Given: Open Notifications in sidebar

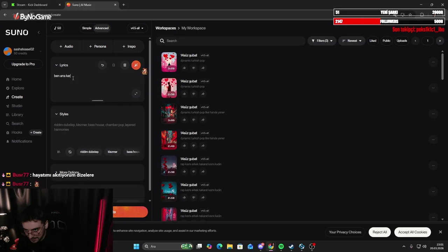Looking at the screenshot, I should coord(22,141).
